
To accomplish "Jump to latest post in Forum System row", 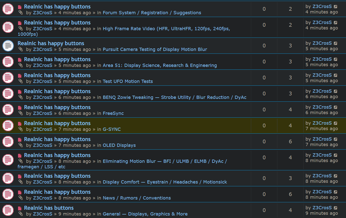I will coord(336,7).
